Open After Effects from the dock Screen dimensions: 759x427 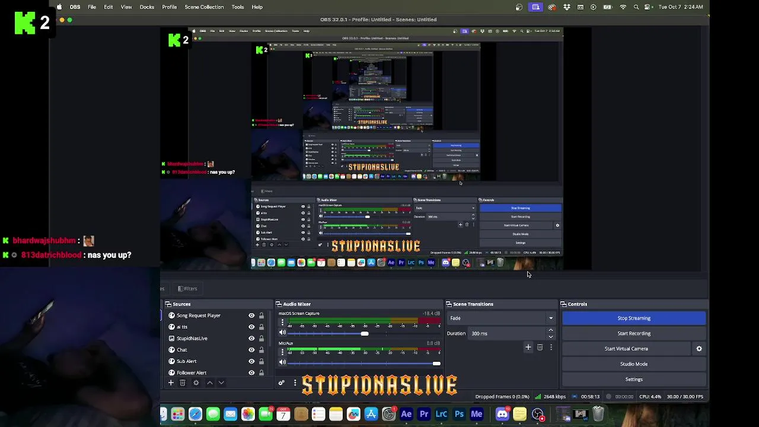tap(406, 414)
